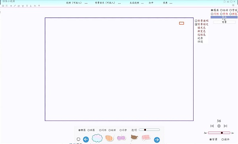
Task: Click the 填充色 fill color option
Action: click(202, 28)
